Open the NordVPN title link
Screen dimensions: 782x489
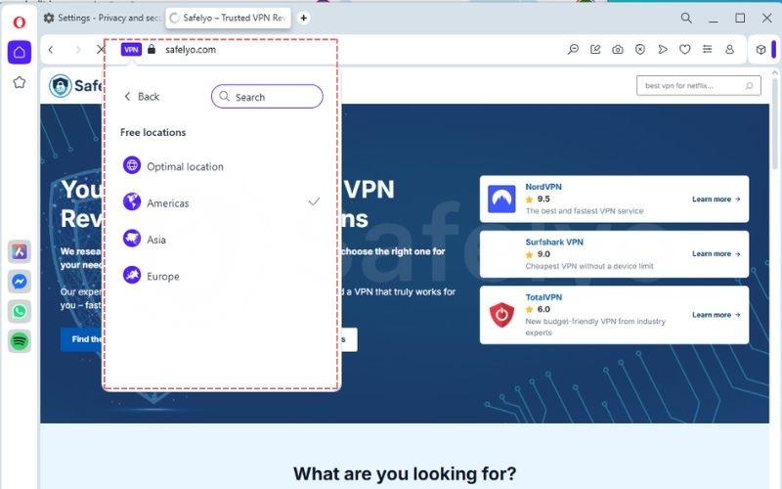point(543,187)
